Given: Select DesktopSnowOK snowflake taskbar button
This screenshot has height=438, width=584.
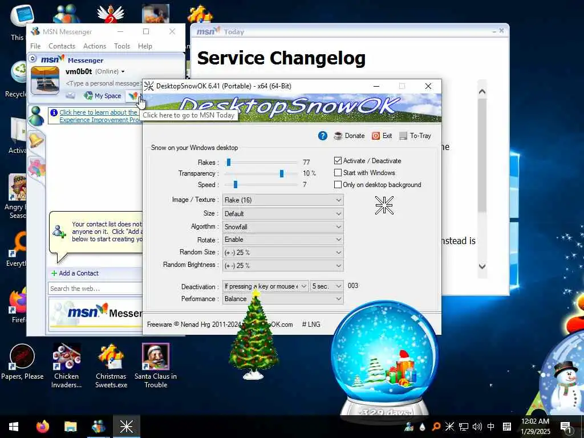Looking at the screenshot, I should [x=126, y=427].
